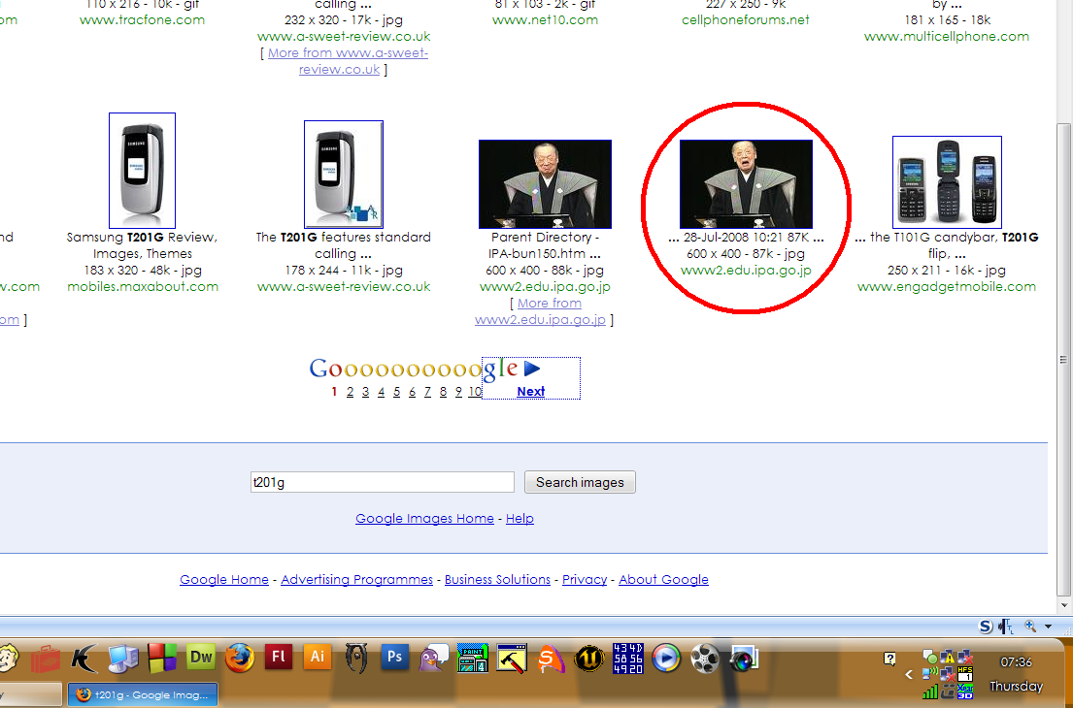Open the green status chat tray icon
Image resolution: width=1073 pixels, height=708 pixels.
pos(930,658)
